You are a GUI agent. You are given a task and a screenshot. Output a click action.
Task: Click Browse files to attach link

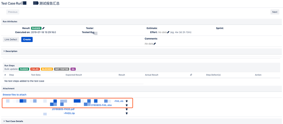(15, 94)
